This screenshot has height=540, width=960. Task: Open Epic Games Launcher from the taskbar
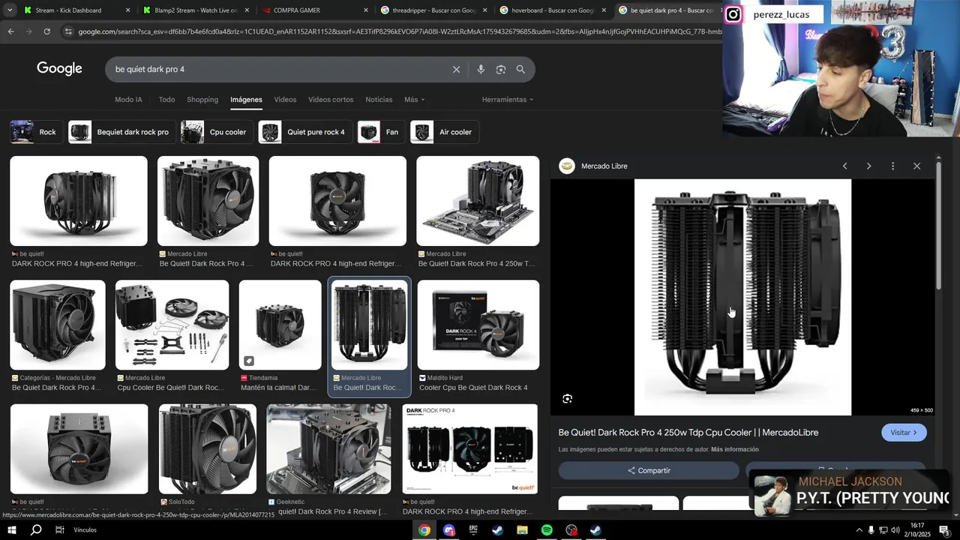click(x=473, y=530)
